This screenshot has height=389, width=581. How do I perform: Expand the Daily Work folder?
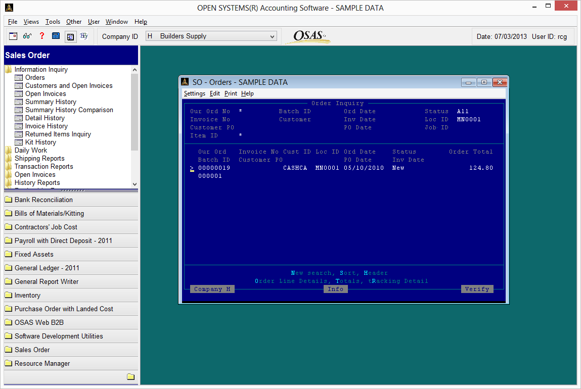click(26, 150)
